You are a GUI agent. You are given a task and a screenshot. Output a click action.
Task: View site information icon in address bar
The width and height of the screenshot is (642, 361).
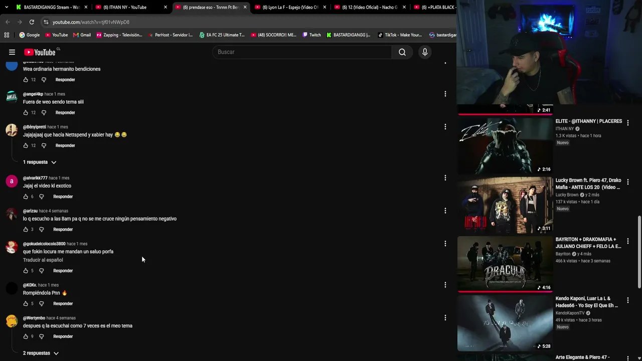[x=46, y=22]
